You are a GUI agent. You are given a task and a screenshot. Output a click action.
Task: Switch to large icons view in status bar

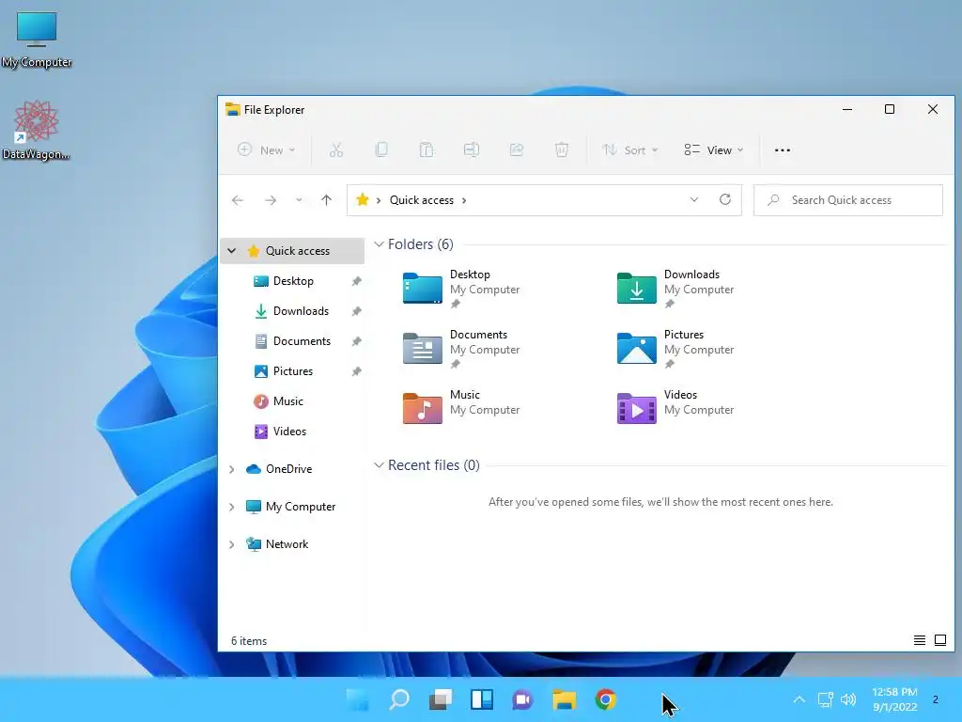pyautogui.click(x=939, y=640)
